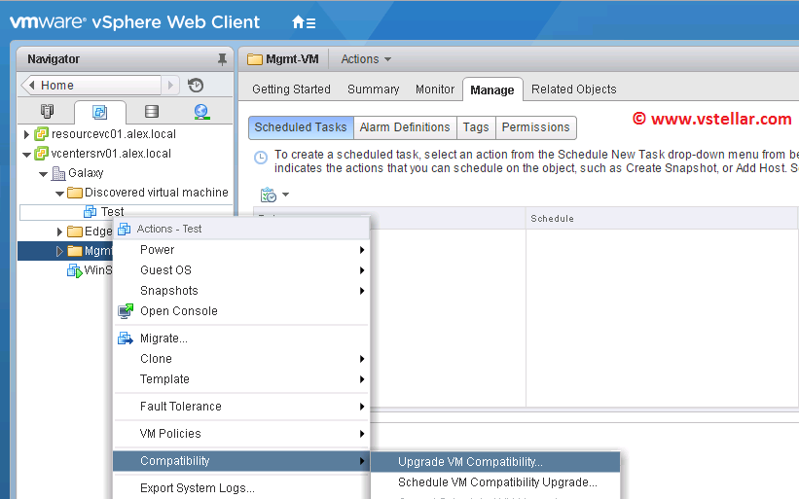This screenshot has height=499, width=799.
Task: Collapse the Discovered virtual machine folder
Action: [60, 193]
